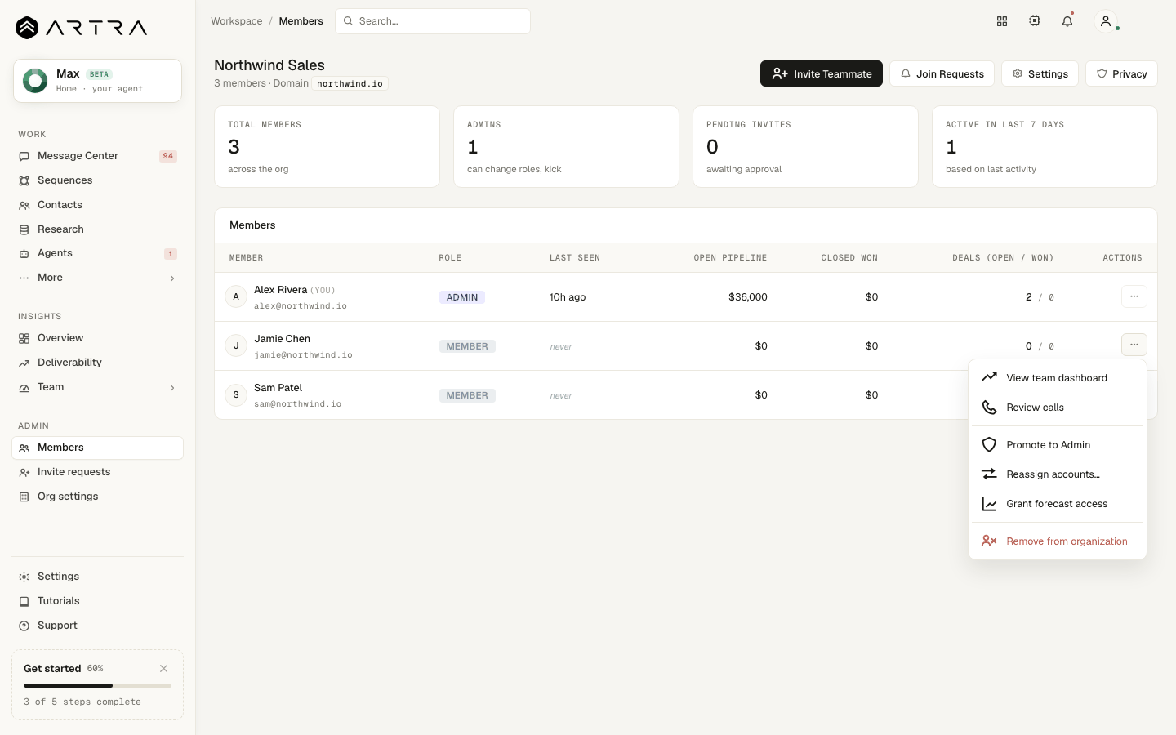Expand the More menu chevron

[172, 278]
